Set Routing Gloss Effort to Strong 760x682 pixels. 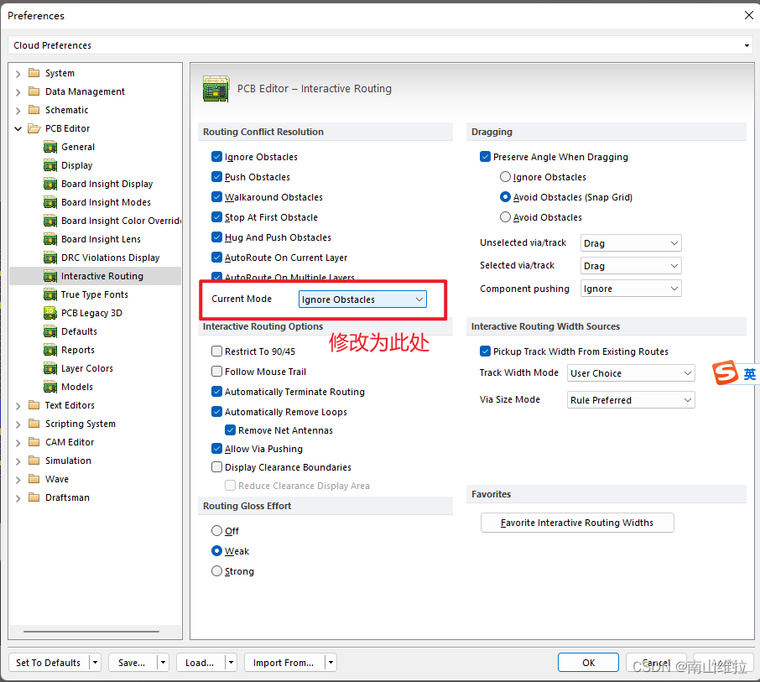(216, 571)
